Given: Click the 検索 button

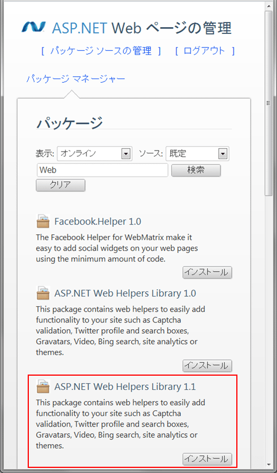Looking at the screenshot, I should [x=196, y=170].
